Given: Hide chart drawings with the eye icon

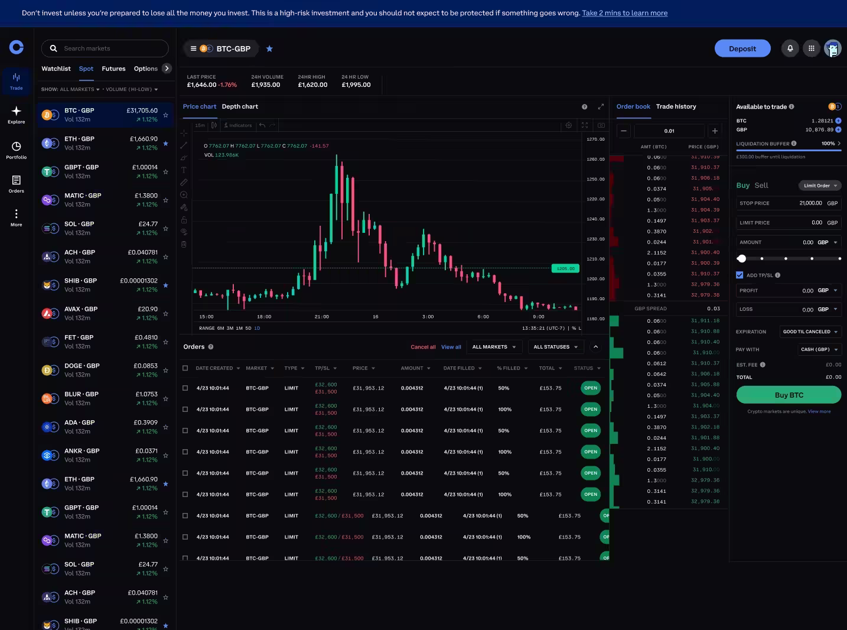Looking at the screenshot, I should tap(184, 232).
